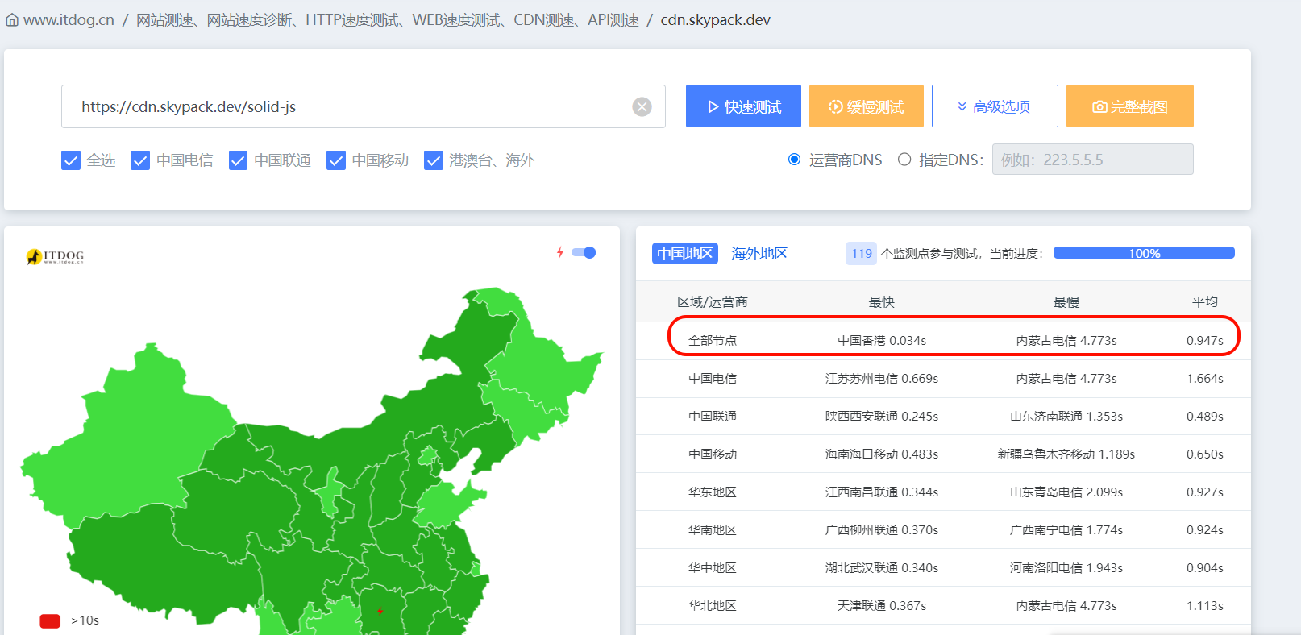Click 中国香港 0.034s cell
This screenshot has height=635, width=1301.
882,340
